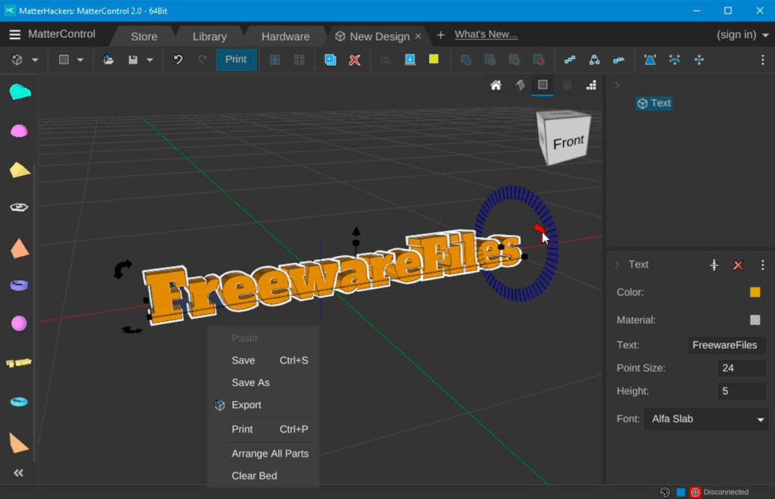The height and width of the screenshot is (499, 775).
Task: Click the Home view icon above the viewport
Action: point(496,85)
